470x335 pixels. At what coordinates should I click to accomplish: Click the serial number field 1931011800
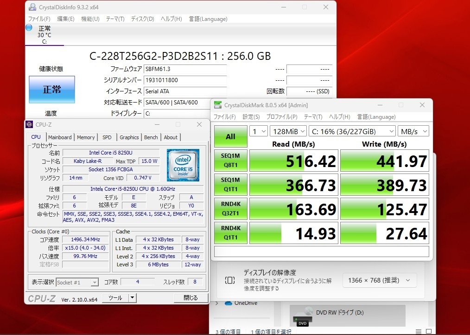tap(185, 80)
